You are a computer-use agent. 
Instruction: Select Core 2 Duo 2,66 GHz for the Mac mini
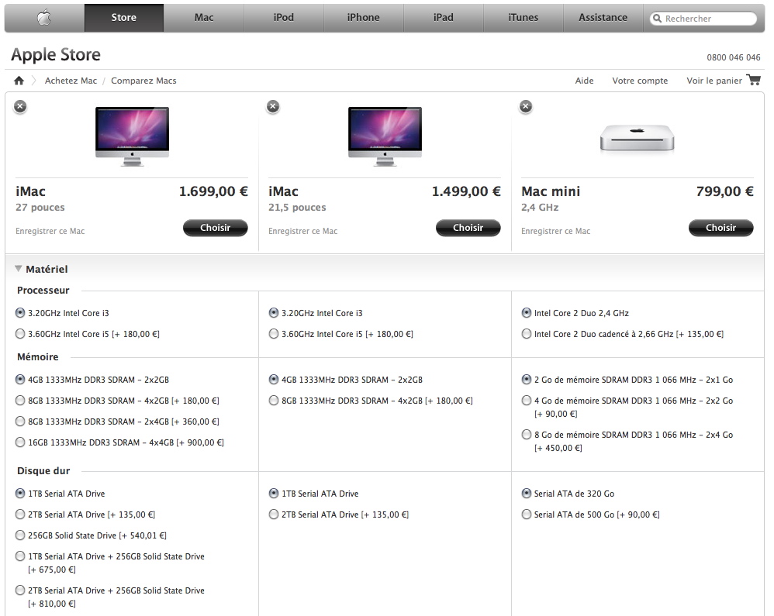tap(526, 334)
